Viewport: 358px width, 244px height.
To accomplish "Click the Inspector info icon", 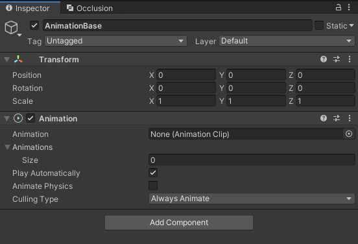I will (x=9, y=8).
